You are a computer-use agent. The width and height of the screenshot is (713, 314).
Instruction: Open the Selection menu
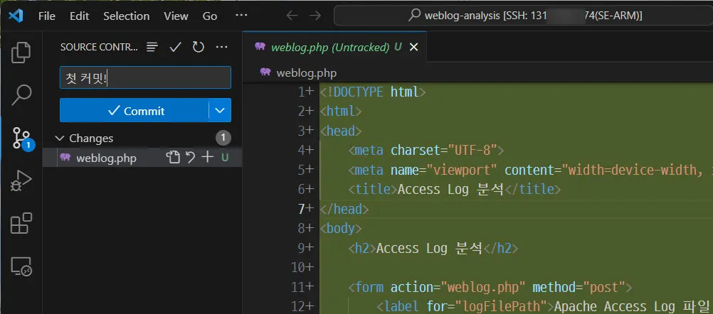(127, 16)
